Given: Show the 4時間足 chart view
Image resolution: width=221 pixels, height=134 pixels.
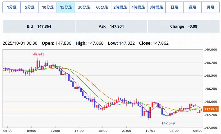Looking at the screenshot, I should pos(138,7).
